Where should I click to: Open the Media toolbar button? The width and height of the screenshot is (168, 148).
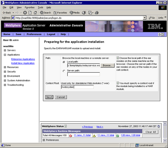(x=75, y=13)
